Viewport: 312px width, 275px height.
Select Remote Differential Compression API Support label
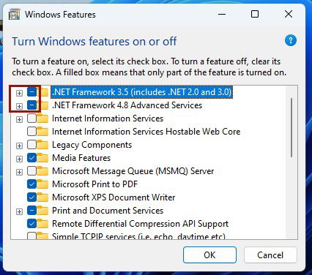141,224
